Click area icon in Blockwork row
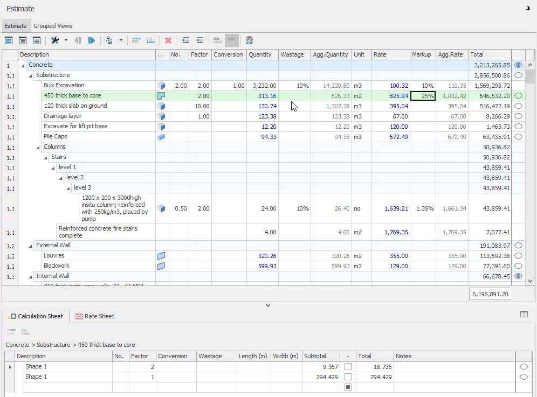The height and width of the screenshot is (397, 537). click(161, 266)
